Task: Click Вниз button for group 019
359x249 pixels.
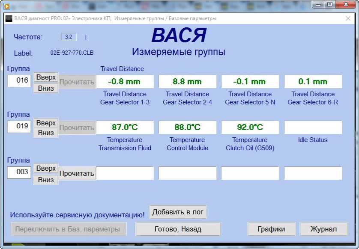Action: tap(46, 133)
